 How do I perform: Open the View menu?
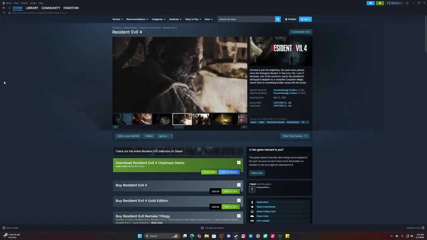pos(16,3)
